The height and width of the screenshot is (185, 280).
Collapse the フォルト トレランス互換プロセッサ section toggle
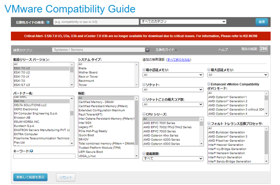click(x=209, y=123)
